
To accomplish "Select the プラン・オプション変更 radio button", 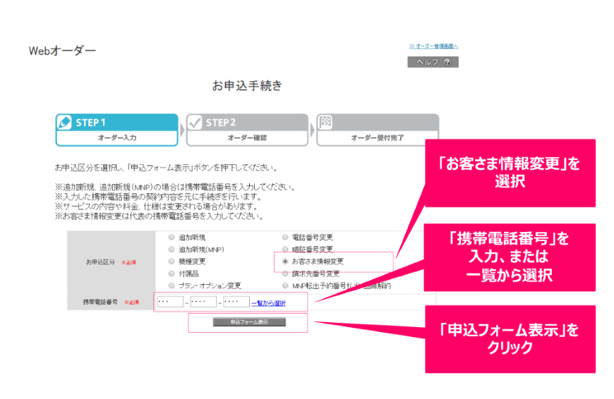I will pos(171,286).
